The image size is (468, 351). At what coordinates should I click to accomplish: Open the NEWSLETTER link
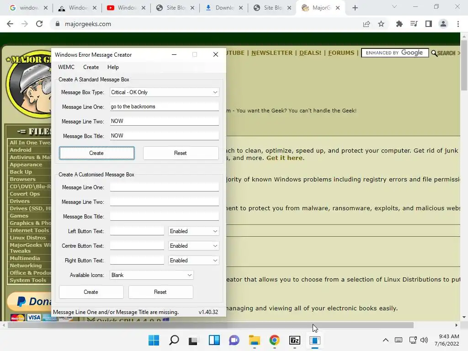272,53
